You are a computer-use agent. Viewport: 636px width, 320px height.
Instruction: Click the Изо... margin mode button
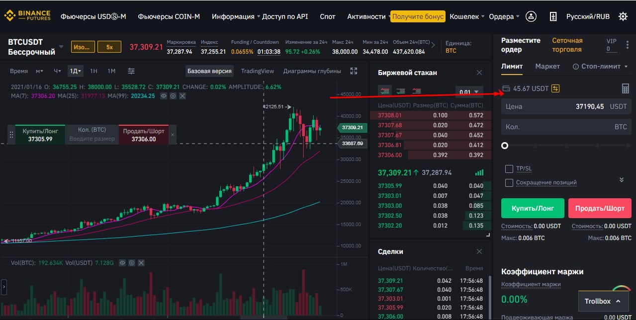(x=83, y=47)
